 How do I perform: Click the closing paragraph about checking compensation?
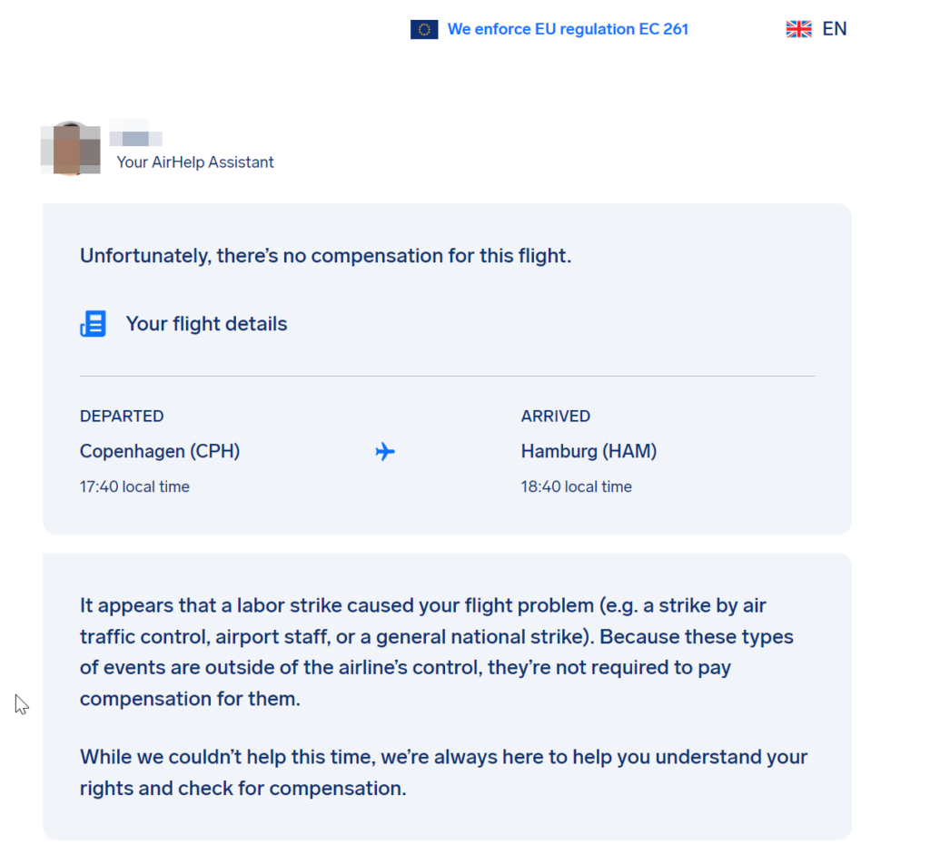point(443,773)
